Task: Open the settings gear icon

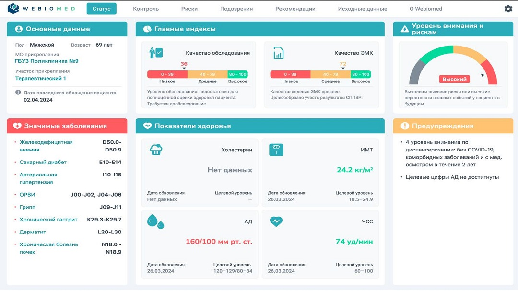Action: click(x=508, y=9)
